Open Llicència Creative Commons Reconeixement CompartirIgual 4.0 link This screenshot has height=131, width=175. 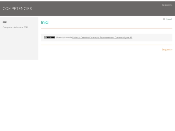coord(102,38)
